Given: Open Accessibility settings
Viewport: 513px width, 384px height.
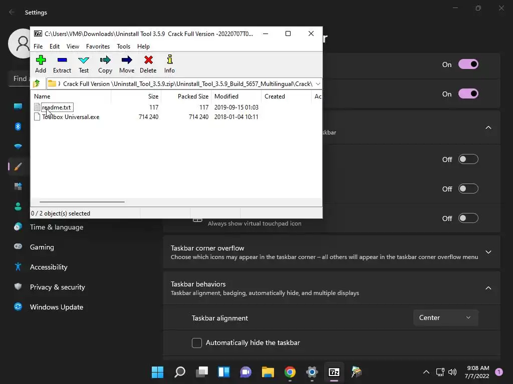Looking at the screenshot, I should pyautogui.click(x=49, y=267).
